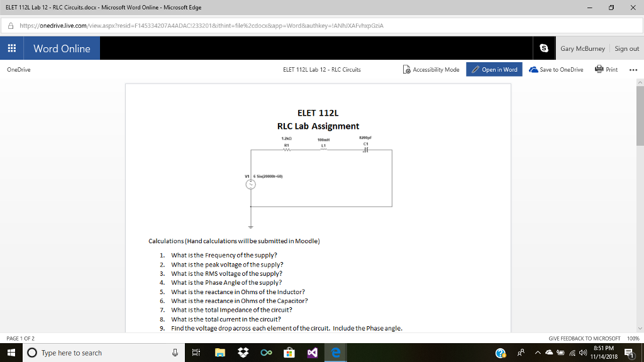
Task: Toggle the volume icon in system tray
Action: [x=582, y=353]
